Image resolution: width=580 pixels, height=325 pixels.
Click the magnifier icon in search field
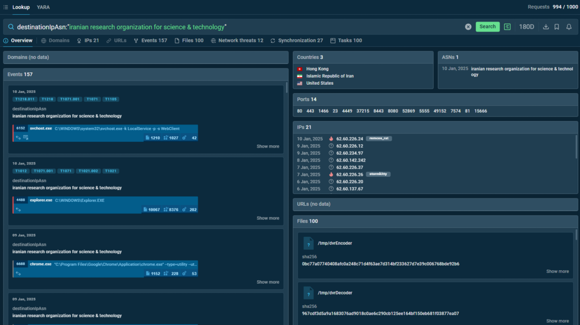11,27
